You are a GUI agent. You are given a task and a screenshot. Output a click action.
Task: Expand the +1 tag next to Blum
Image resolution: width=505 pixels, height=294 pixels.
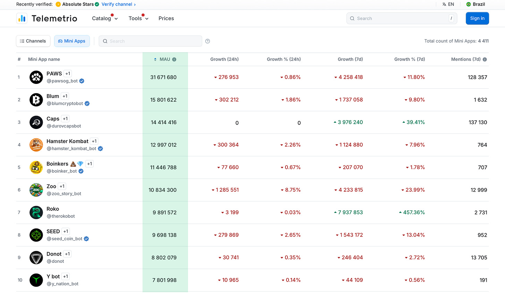click(65, 96)
